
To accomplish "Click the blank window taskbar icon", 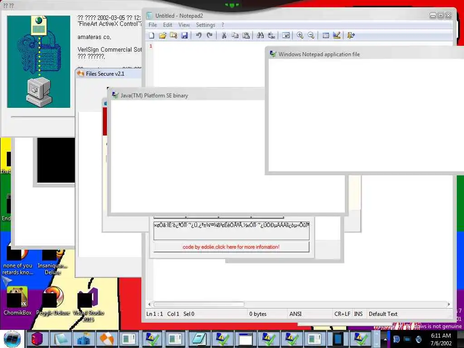I will point(245,339).
